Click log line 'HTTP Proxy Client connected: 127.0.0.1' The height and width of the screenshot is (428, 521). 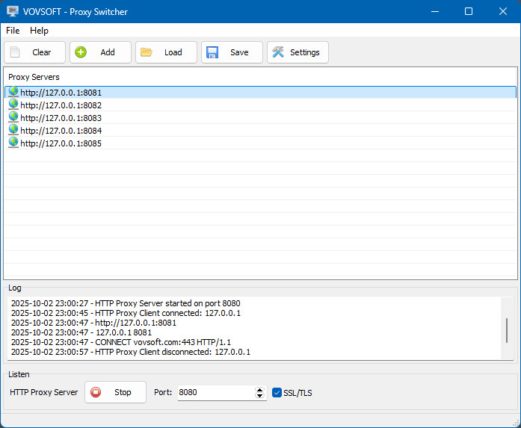pos(126,313)
